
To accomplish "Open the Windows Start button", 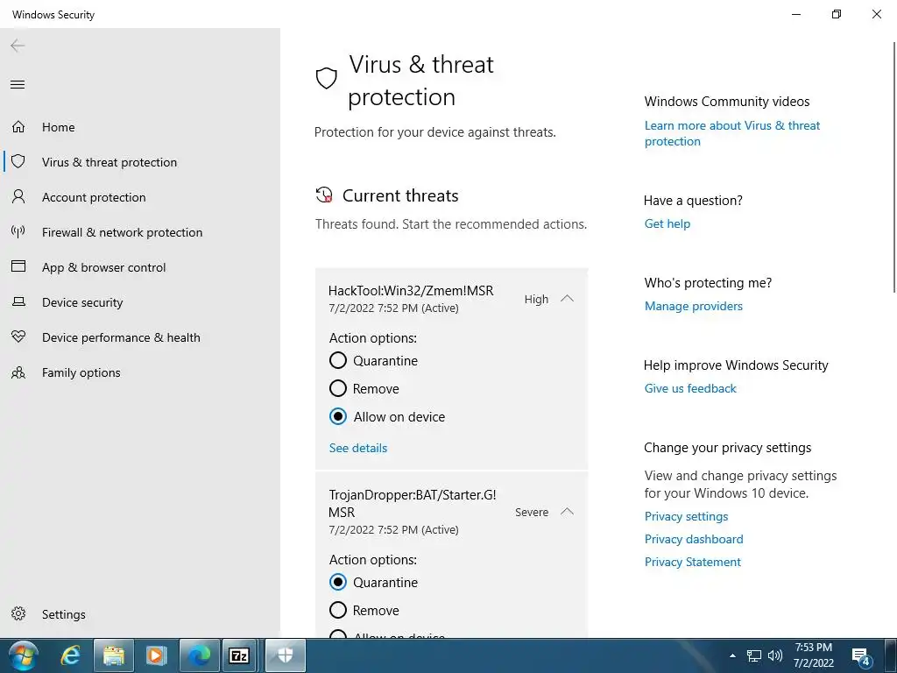I will (x=24, y=655).
